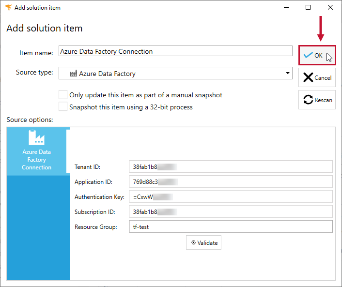Click the Cancel button
This screenshot has height=287, width=342.
point(317,77)
